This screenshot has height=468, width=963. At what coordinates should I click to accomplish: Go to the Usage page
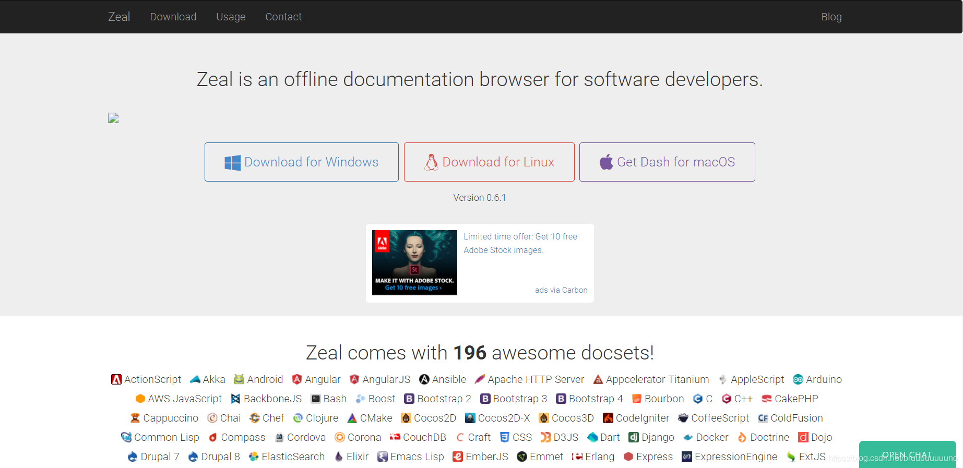[231, 17]
